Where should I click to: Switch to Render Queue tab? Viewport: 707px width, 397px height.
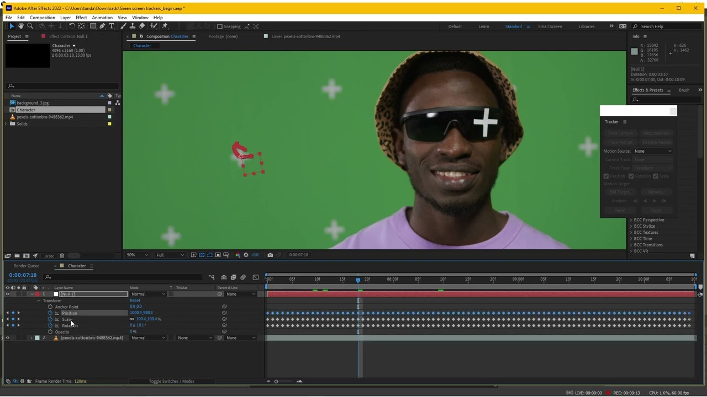(27, 266)
